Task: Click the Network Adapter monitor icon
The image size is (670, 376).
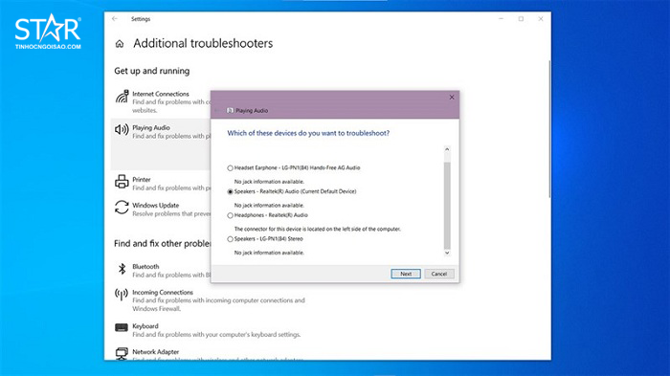Action: [x=122, y=353]
